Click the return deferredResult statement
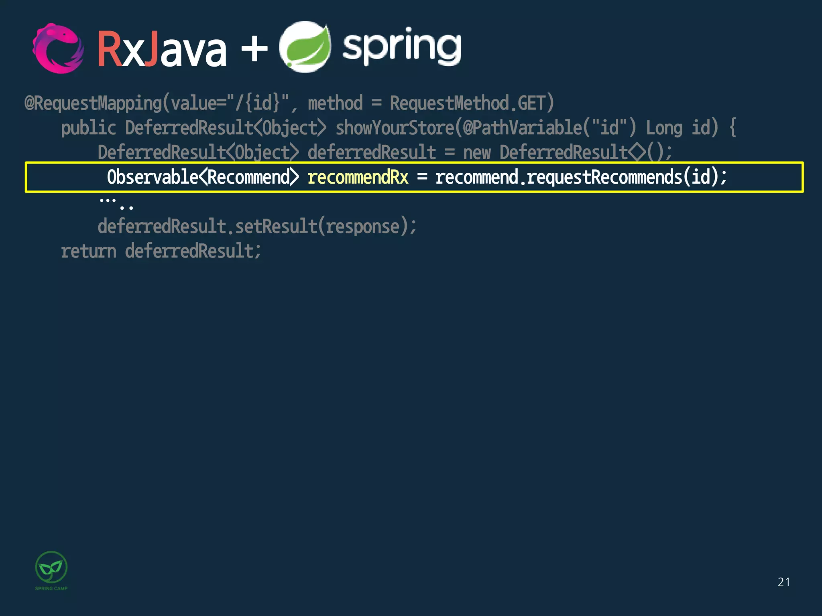 tap(161, 251)
